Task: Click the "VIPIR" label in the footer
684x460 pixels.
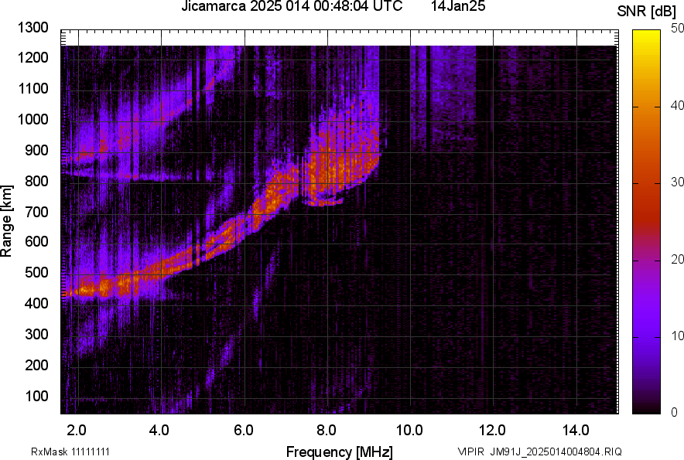Action: click(470, 451)
